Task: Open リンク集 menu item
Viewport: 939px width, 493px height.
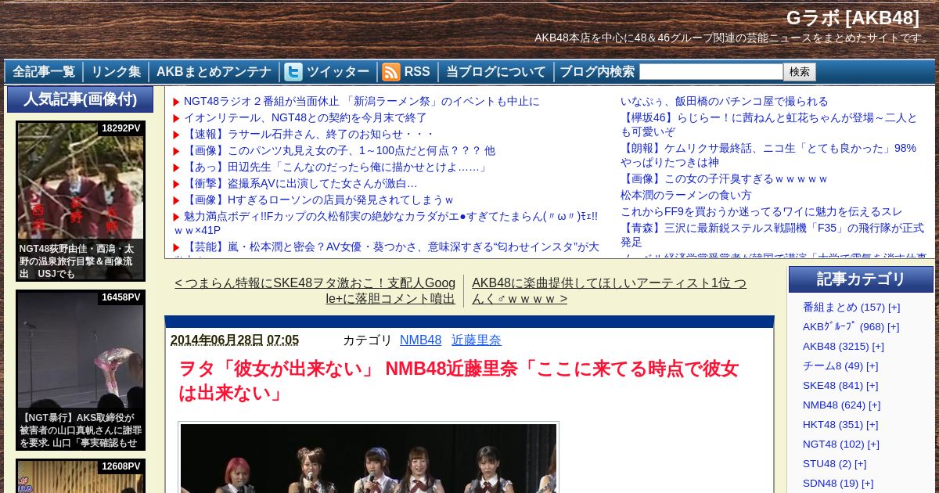Action: [116, 72]
